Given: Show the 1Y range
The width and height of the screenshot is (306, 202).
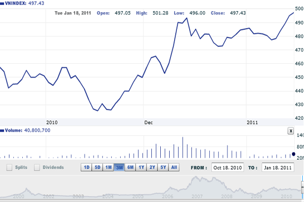Looking at the screenshot, I should coord(141,168).
